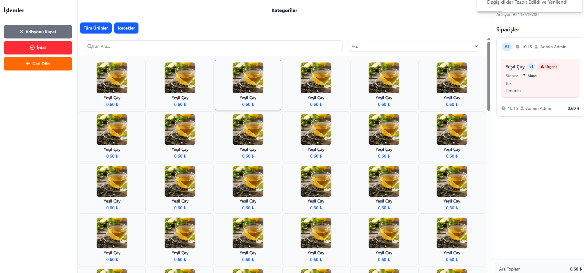
Task: Click the Adisyon #2117519700 label
Action: (517, 14)
